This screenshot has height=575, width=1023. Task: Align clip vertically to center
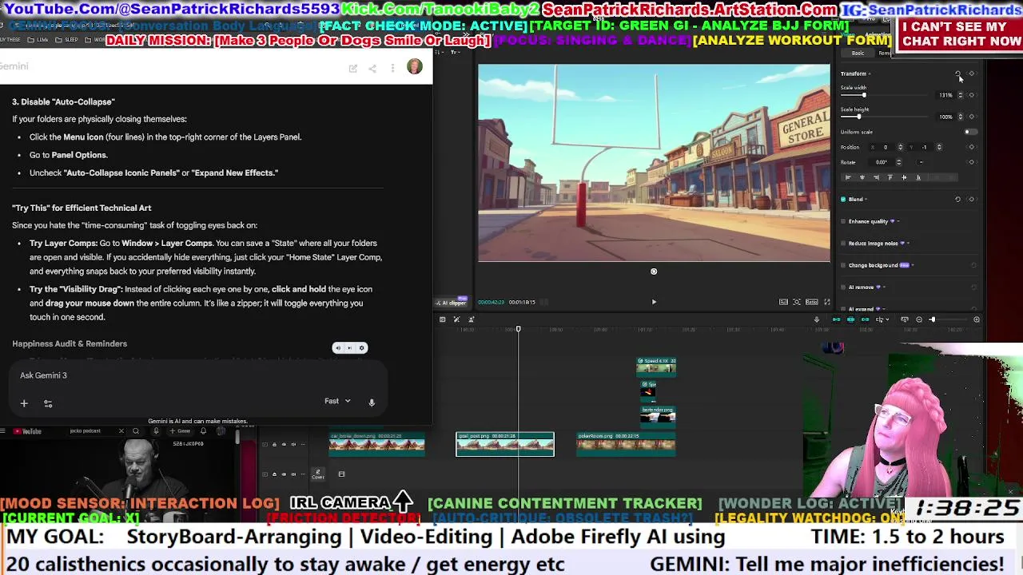point(904,177)
